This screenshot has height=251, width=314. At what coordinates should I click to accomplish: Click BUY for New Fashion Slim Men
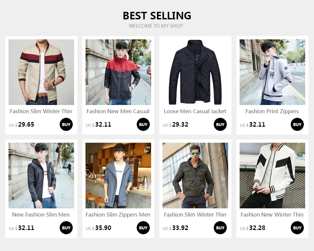click(x=66, y=228)
